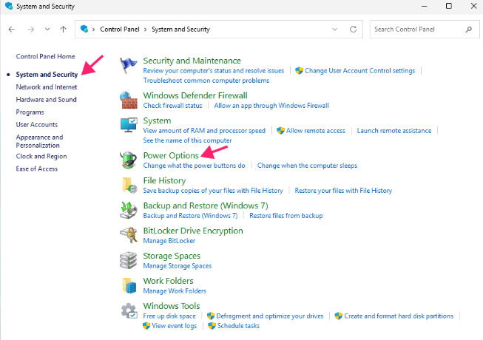Click Manage Work Folders
The width and height of the screenshot is (483, 340).
[x=175, y=290]
